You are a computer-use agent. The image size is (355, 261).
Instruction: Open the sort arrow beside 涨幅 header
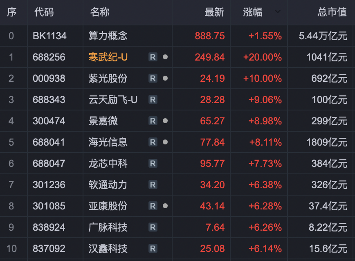(x=278, y=12)
